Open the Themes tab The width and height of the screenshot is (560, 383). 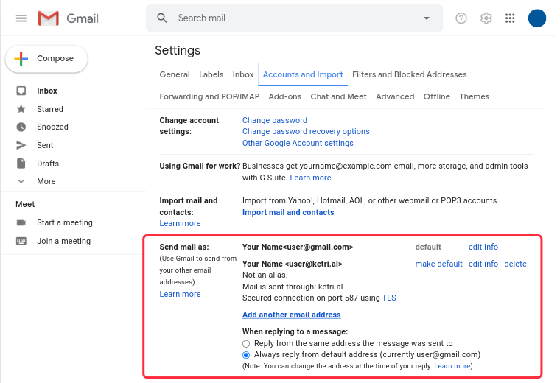[x=474, y=96]
